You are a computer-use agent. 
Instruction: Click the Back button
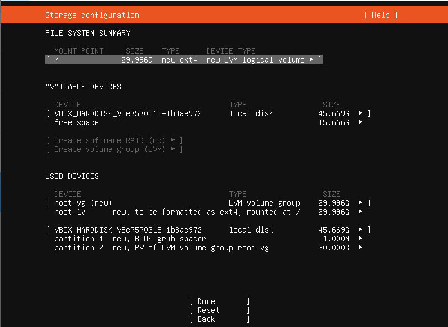[220, 319]
